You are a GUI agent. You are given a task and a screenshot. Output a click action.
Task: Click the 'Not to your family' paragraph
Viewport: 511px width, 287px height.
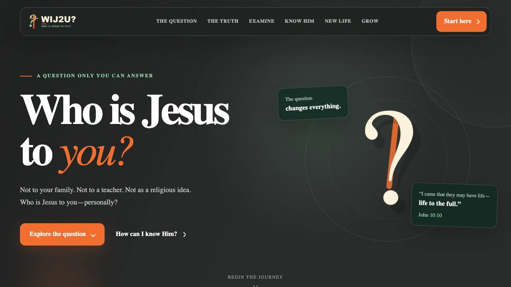(x=105, y=196)
